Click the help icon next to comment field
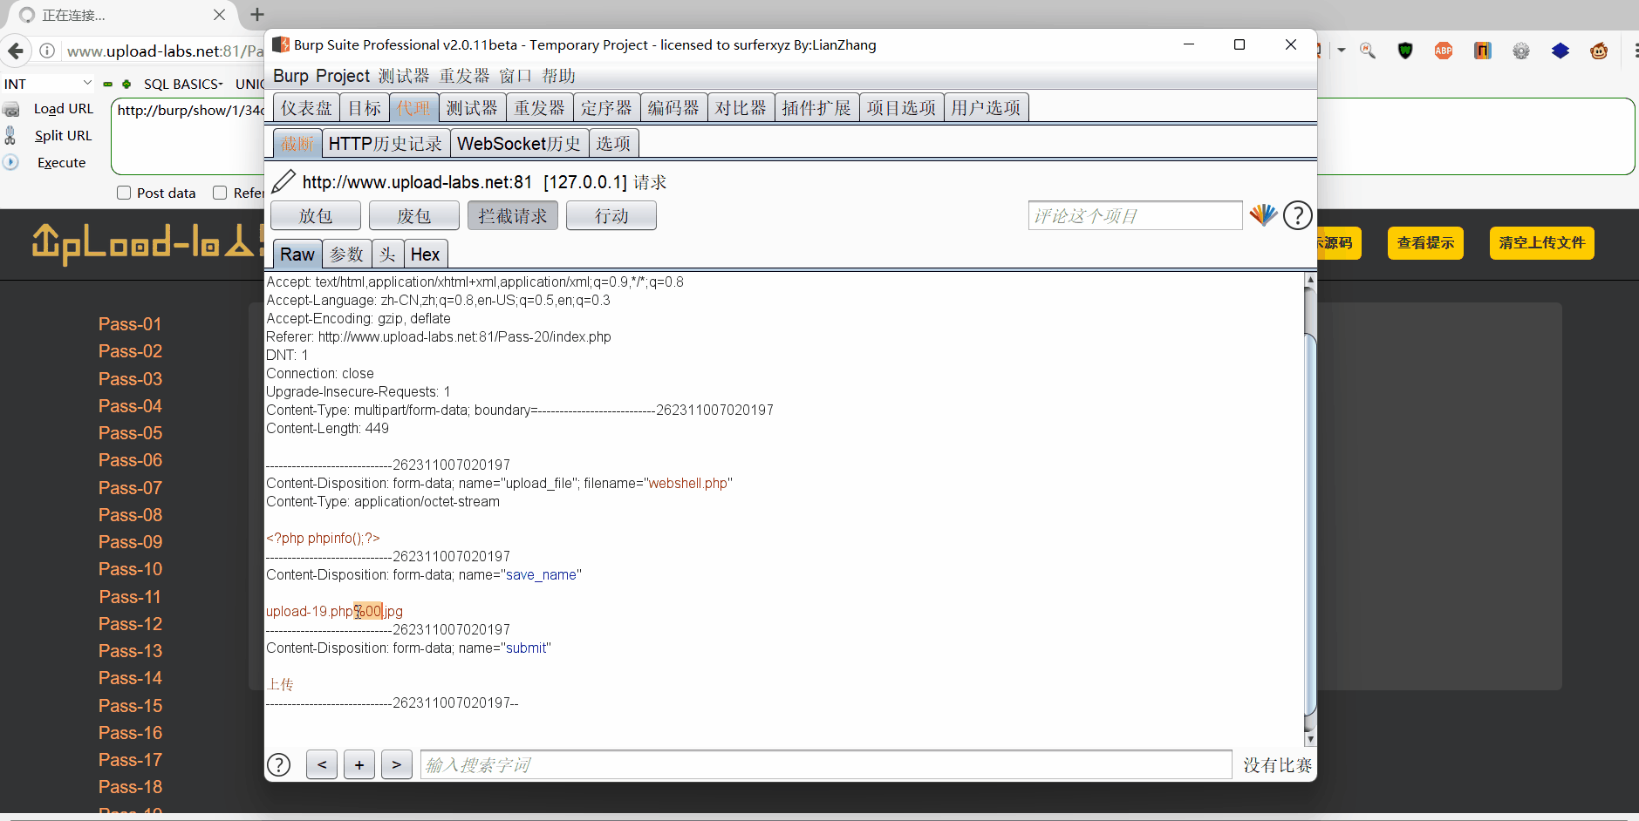 tap(1297, 214)
